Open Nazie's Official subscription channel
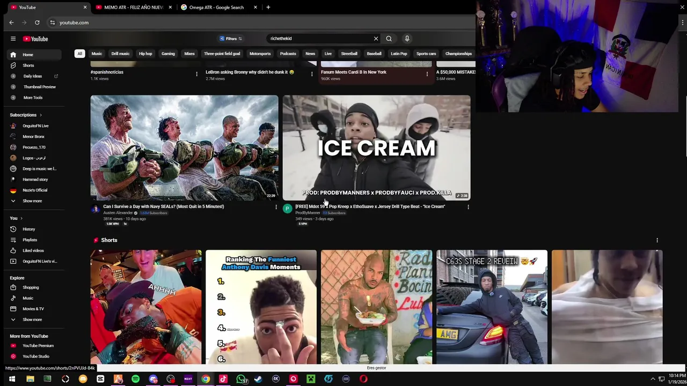687x386 pixels. pos(35,190)
